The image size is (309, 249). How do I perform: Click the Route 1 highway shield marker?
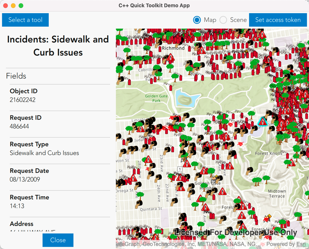pos(180,169)
